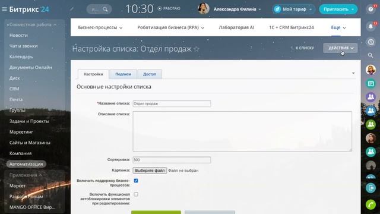Expand the Еще dropdown menu

[338, 27]
